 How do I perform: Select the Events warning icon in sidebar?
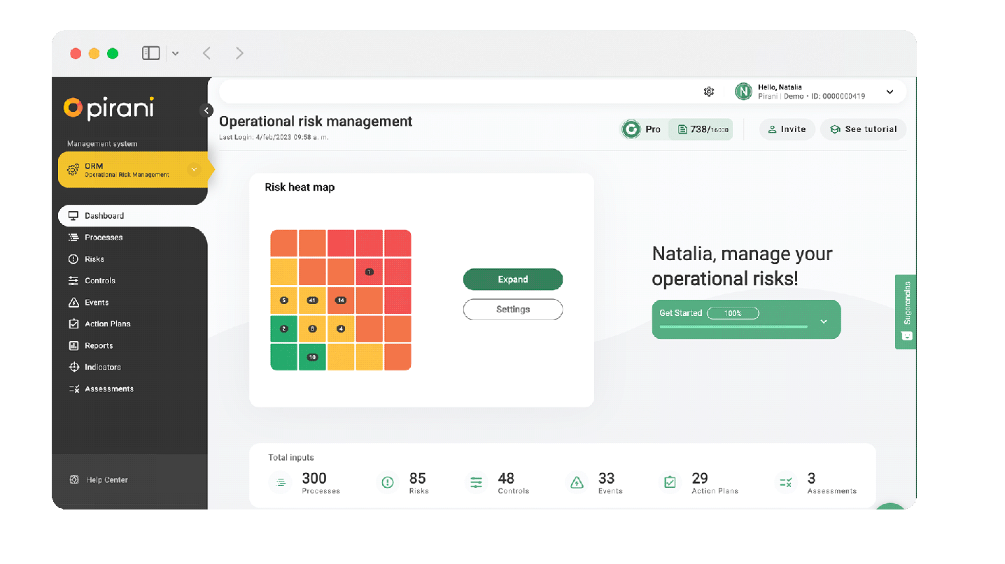pos(73,302)
